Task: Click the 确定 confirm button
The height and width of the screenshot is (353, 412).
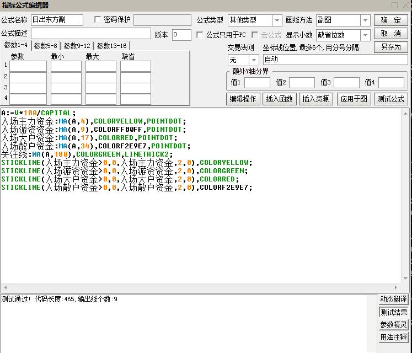Action: click(390, 20)
